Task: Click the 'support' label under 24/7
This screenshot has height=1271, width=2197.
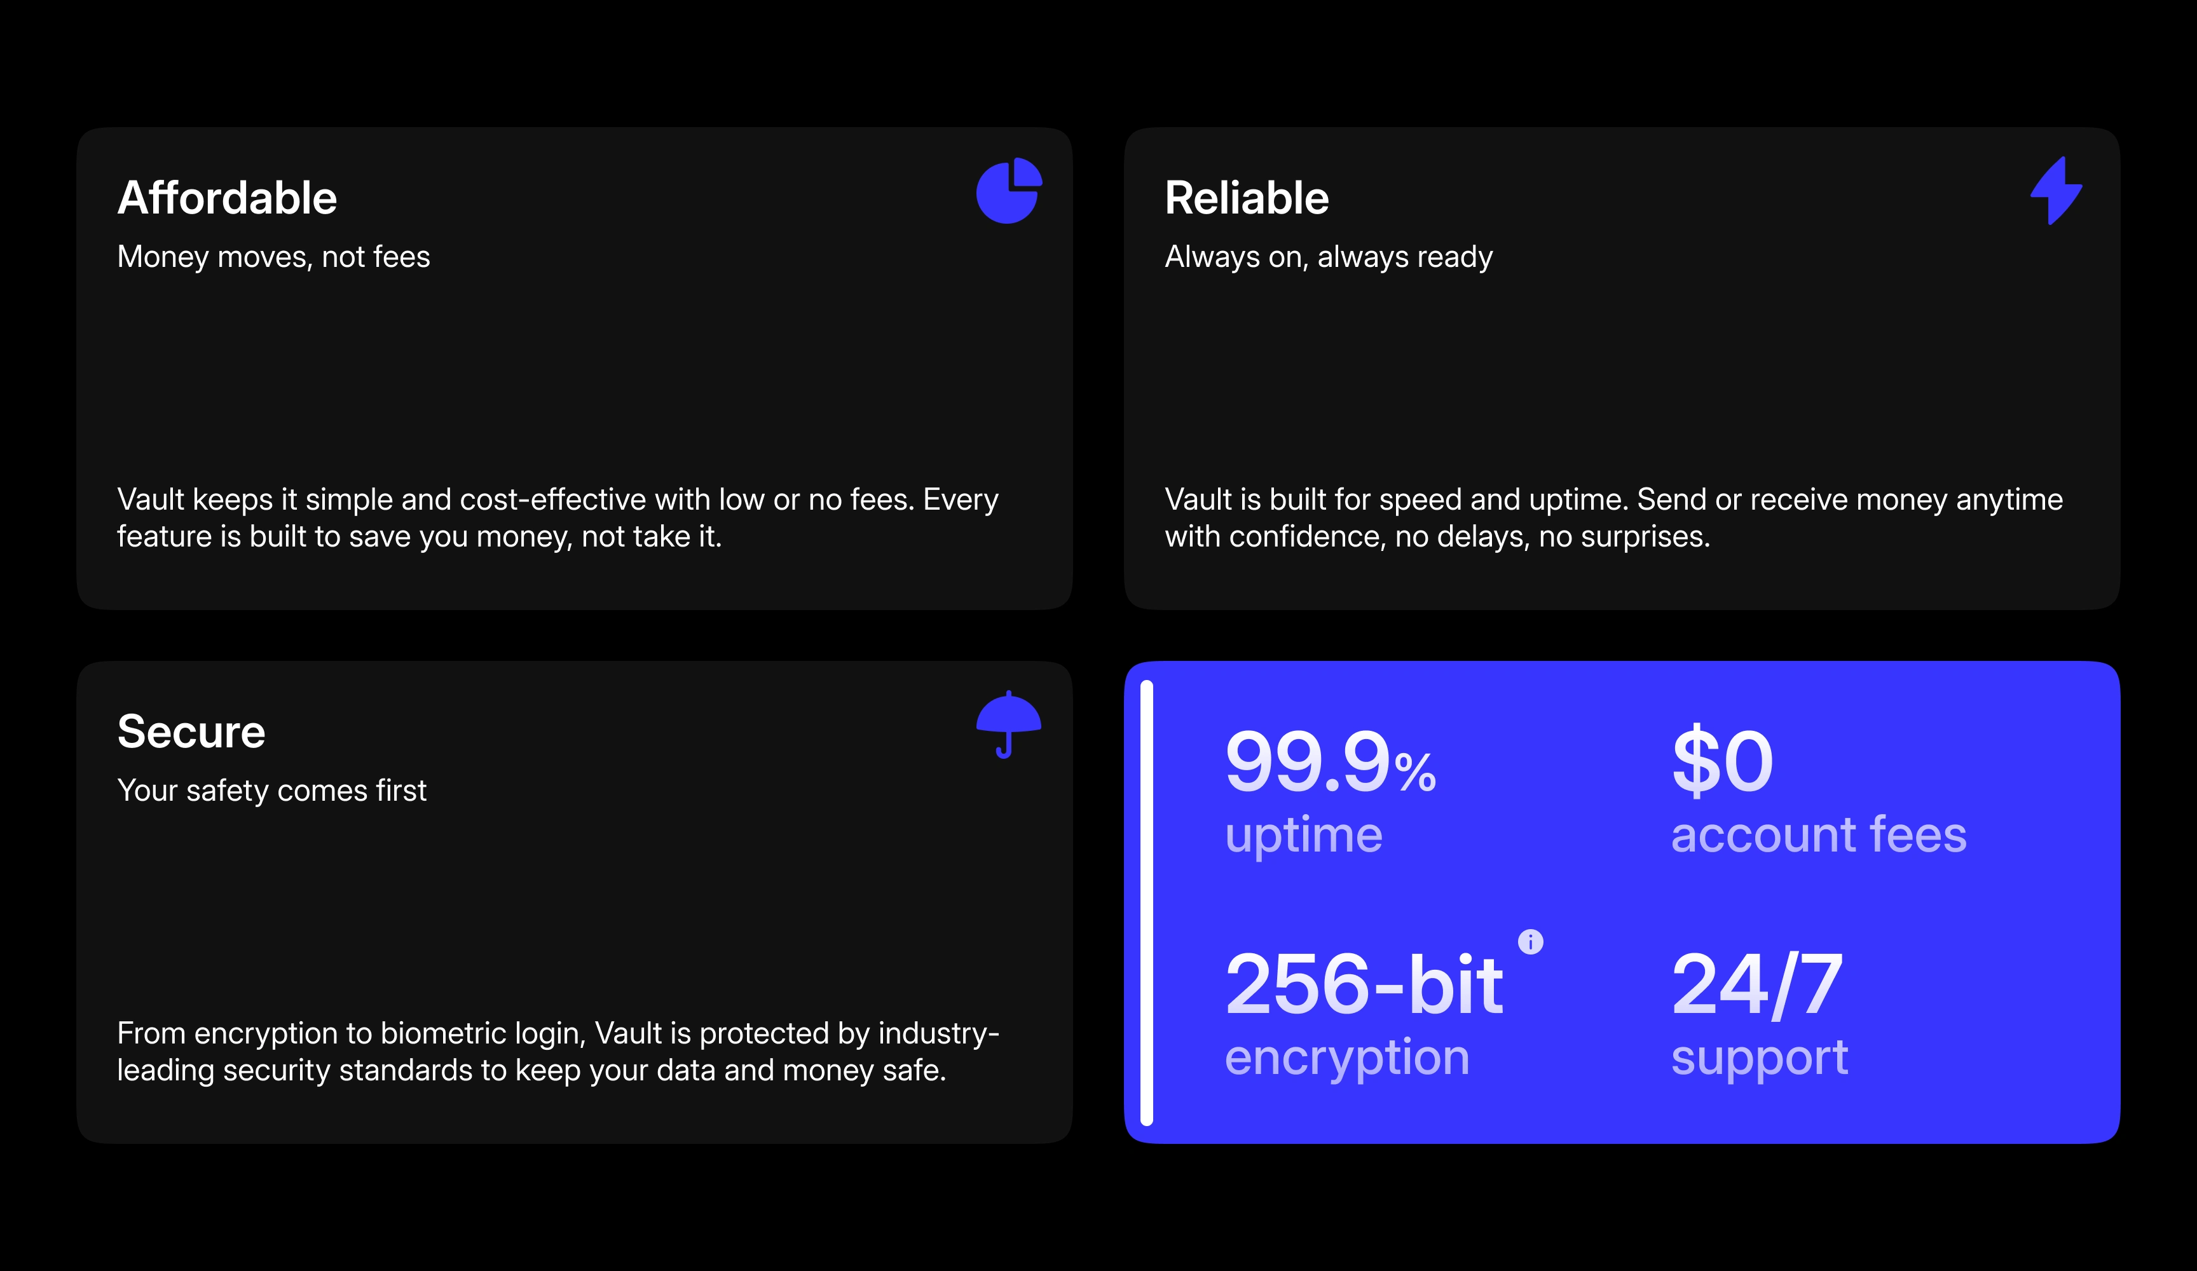Action: click(x=1760, y=1058)
